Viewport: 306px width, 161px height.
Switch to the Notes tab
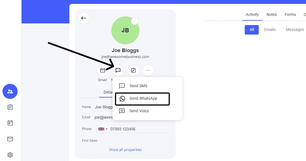(x=272, y=14)
